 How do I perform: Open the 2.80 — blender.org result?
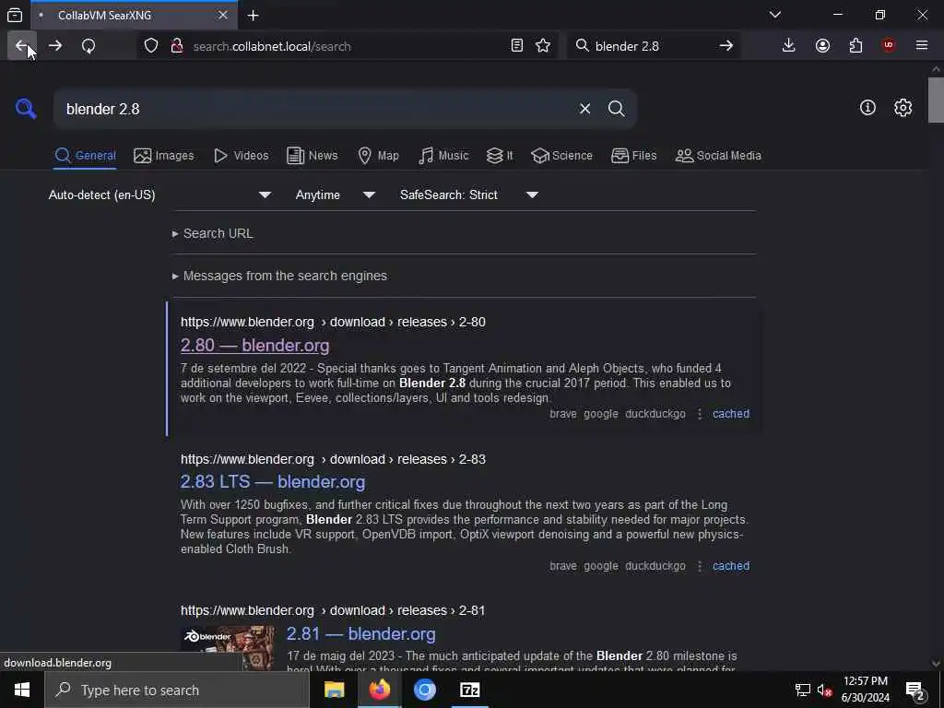click(254, 346)
